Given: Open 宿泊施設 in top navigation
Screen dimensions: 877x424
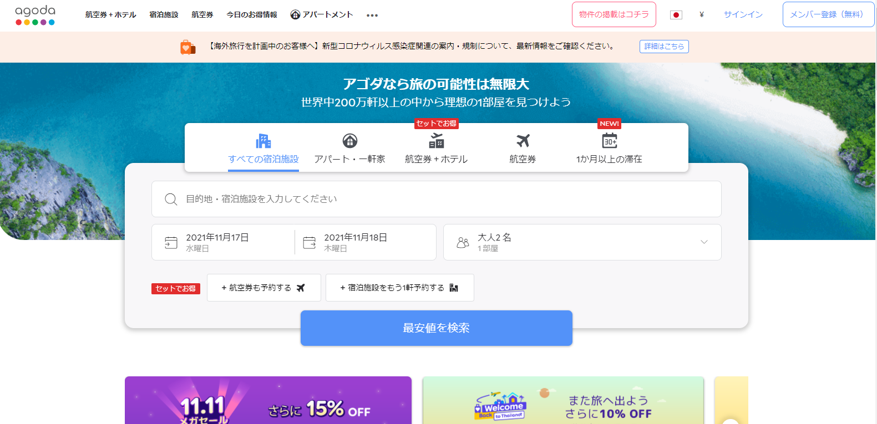Looking at the screenshot, I should (x=164, y=15).
